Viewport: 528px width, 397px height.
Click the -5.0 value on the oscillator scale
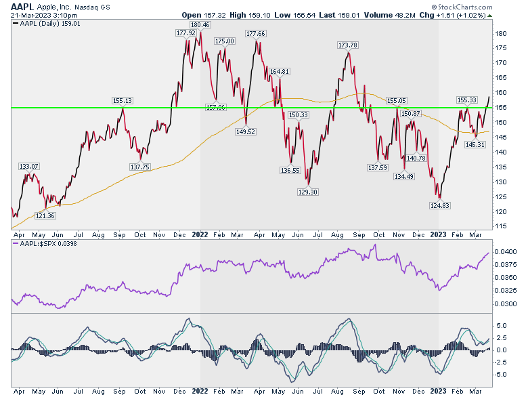(500, 375)
